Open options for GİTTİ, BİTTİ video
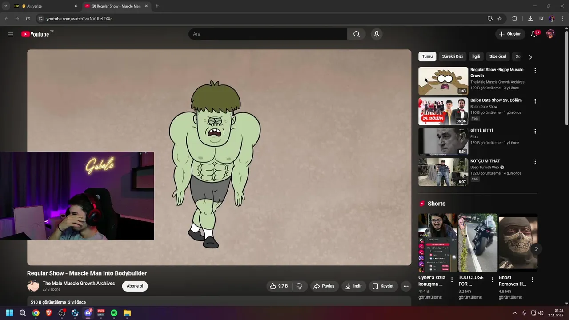The width and height of the screenshot is (569, 320). pyautogui.click(x=535, y=132)
